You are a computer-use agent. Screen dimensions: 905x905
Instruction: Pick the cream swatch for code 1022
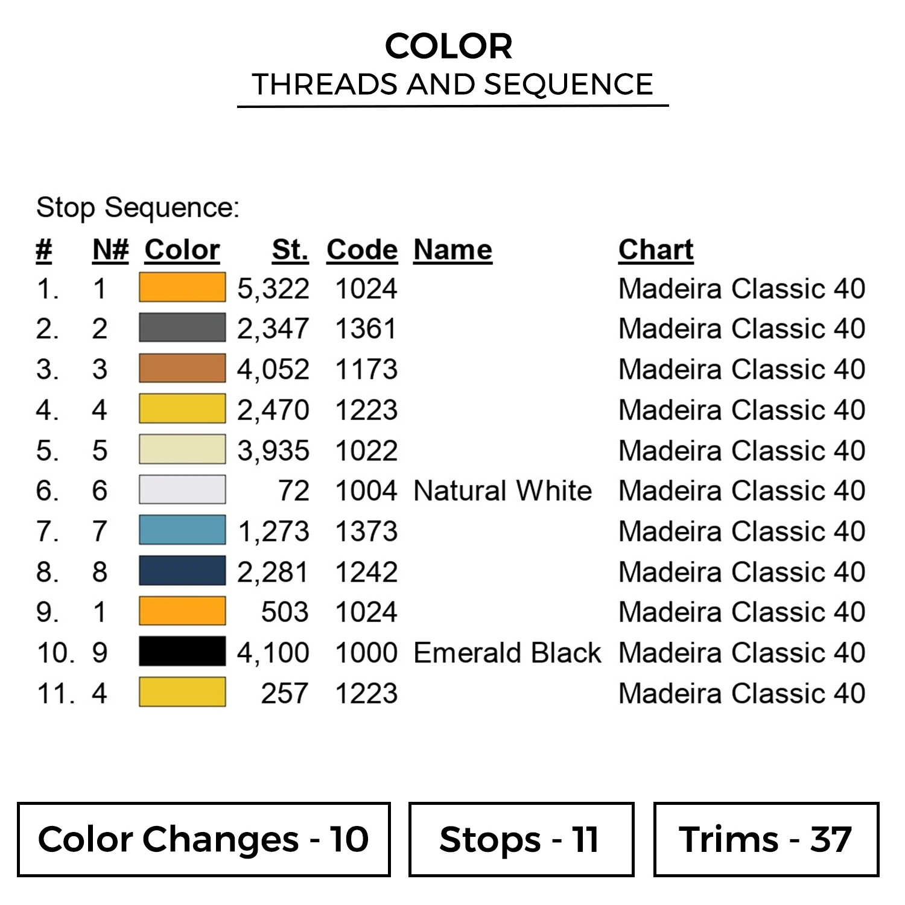(182, 449)
